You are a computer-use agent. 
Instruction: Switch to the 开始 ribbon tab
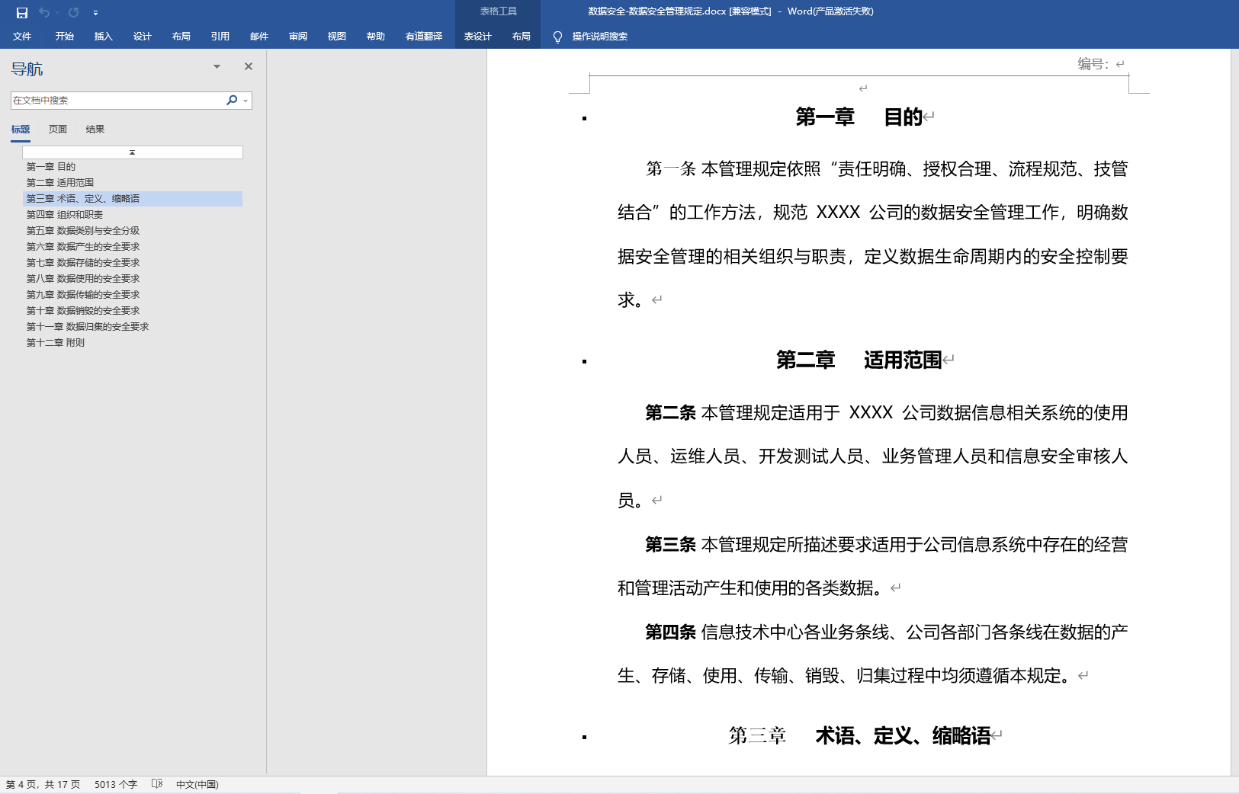[65, 37]
